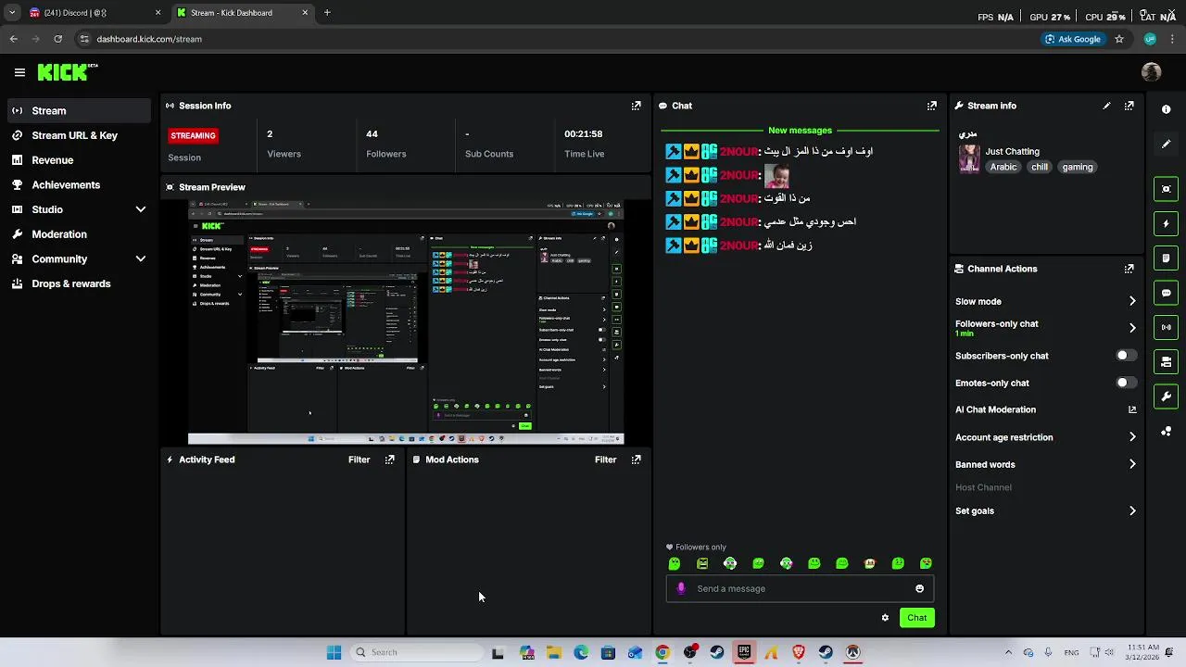Viewport: 1186px width, 667px height.
Task: Open Set goals options arrow
Action: tap(1132, 510)
